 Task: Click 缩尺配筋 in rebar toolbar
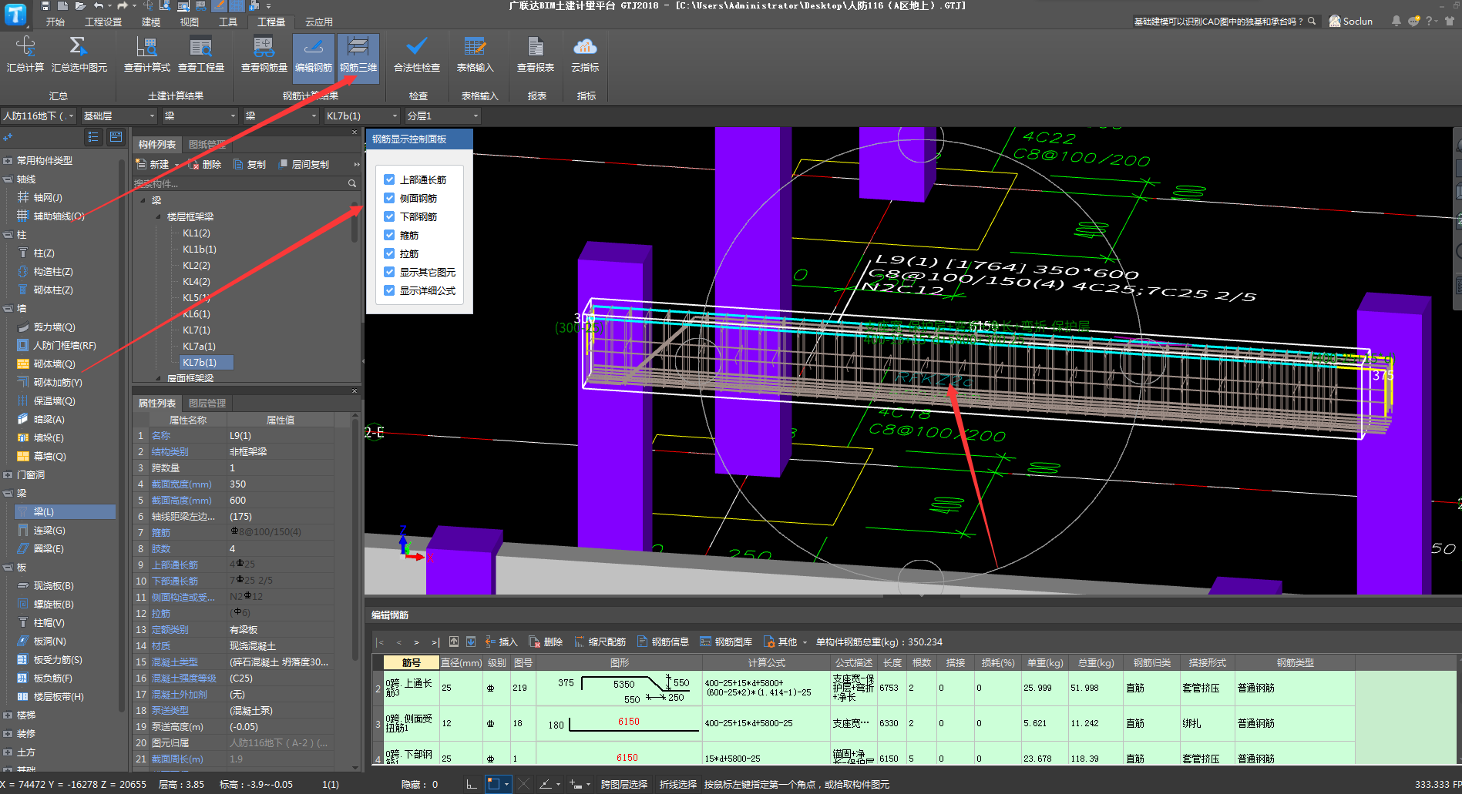click(600, 642)
